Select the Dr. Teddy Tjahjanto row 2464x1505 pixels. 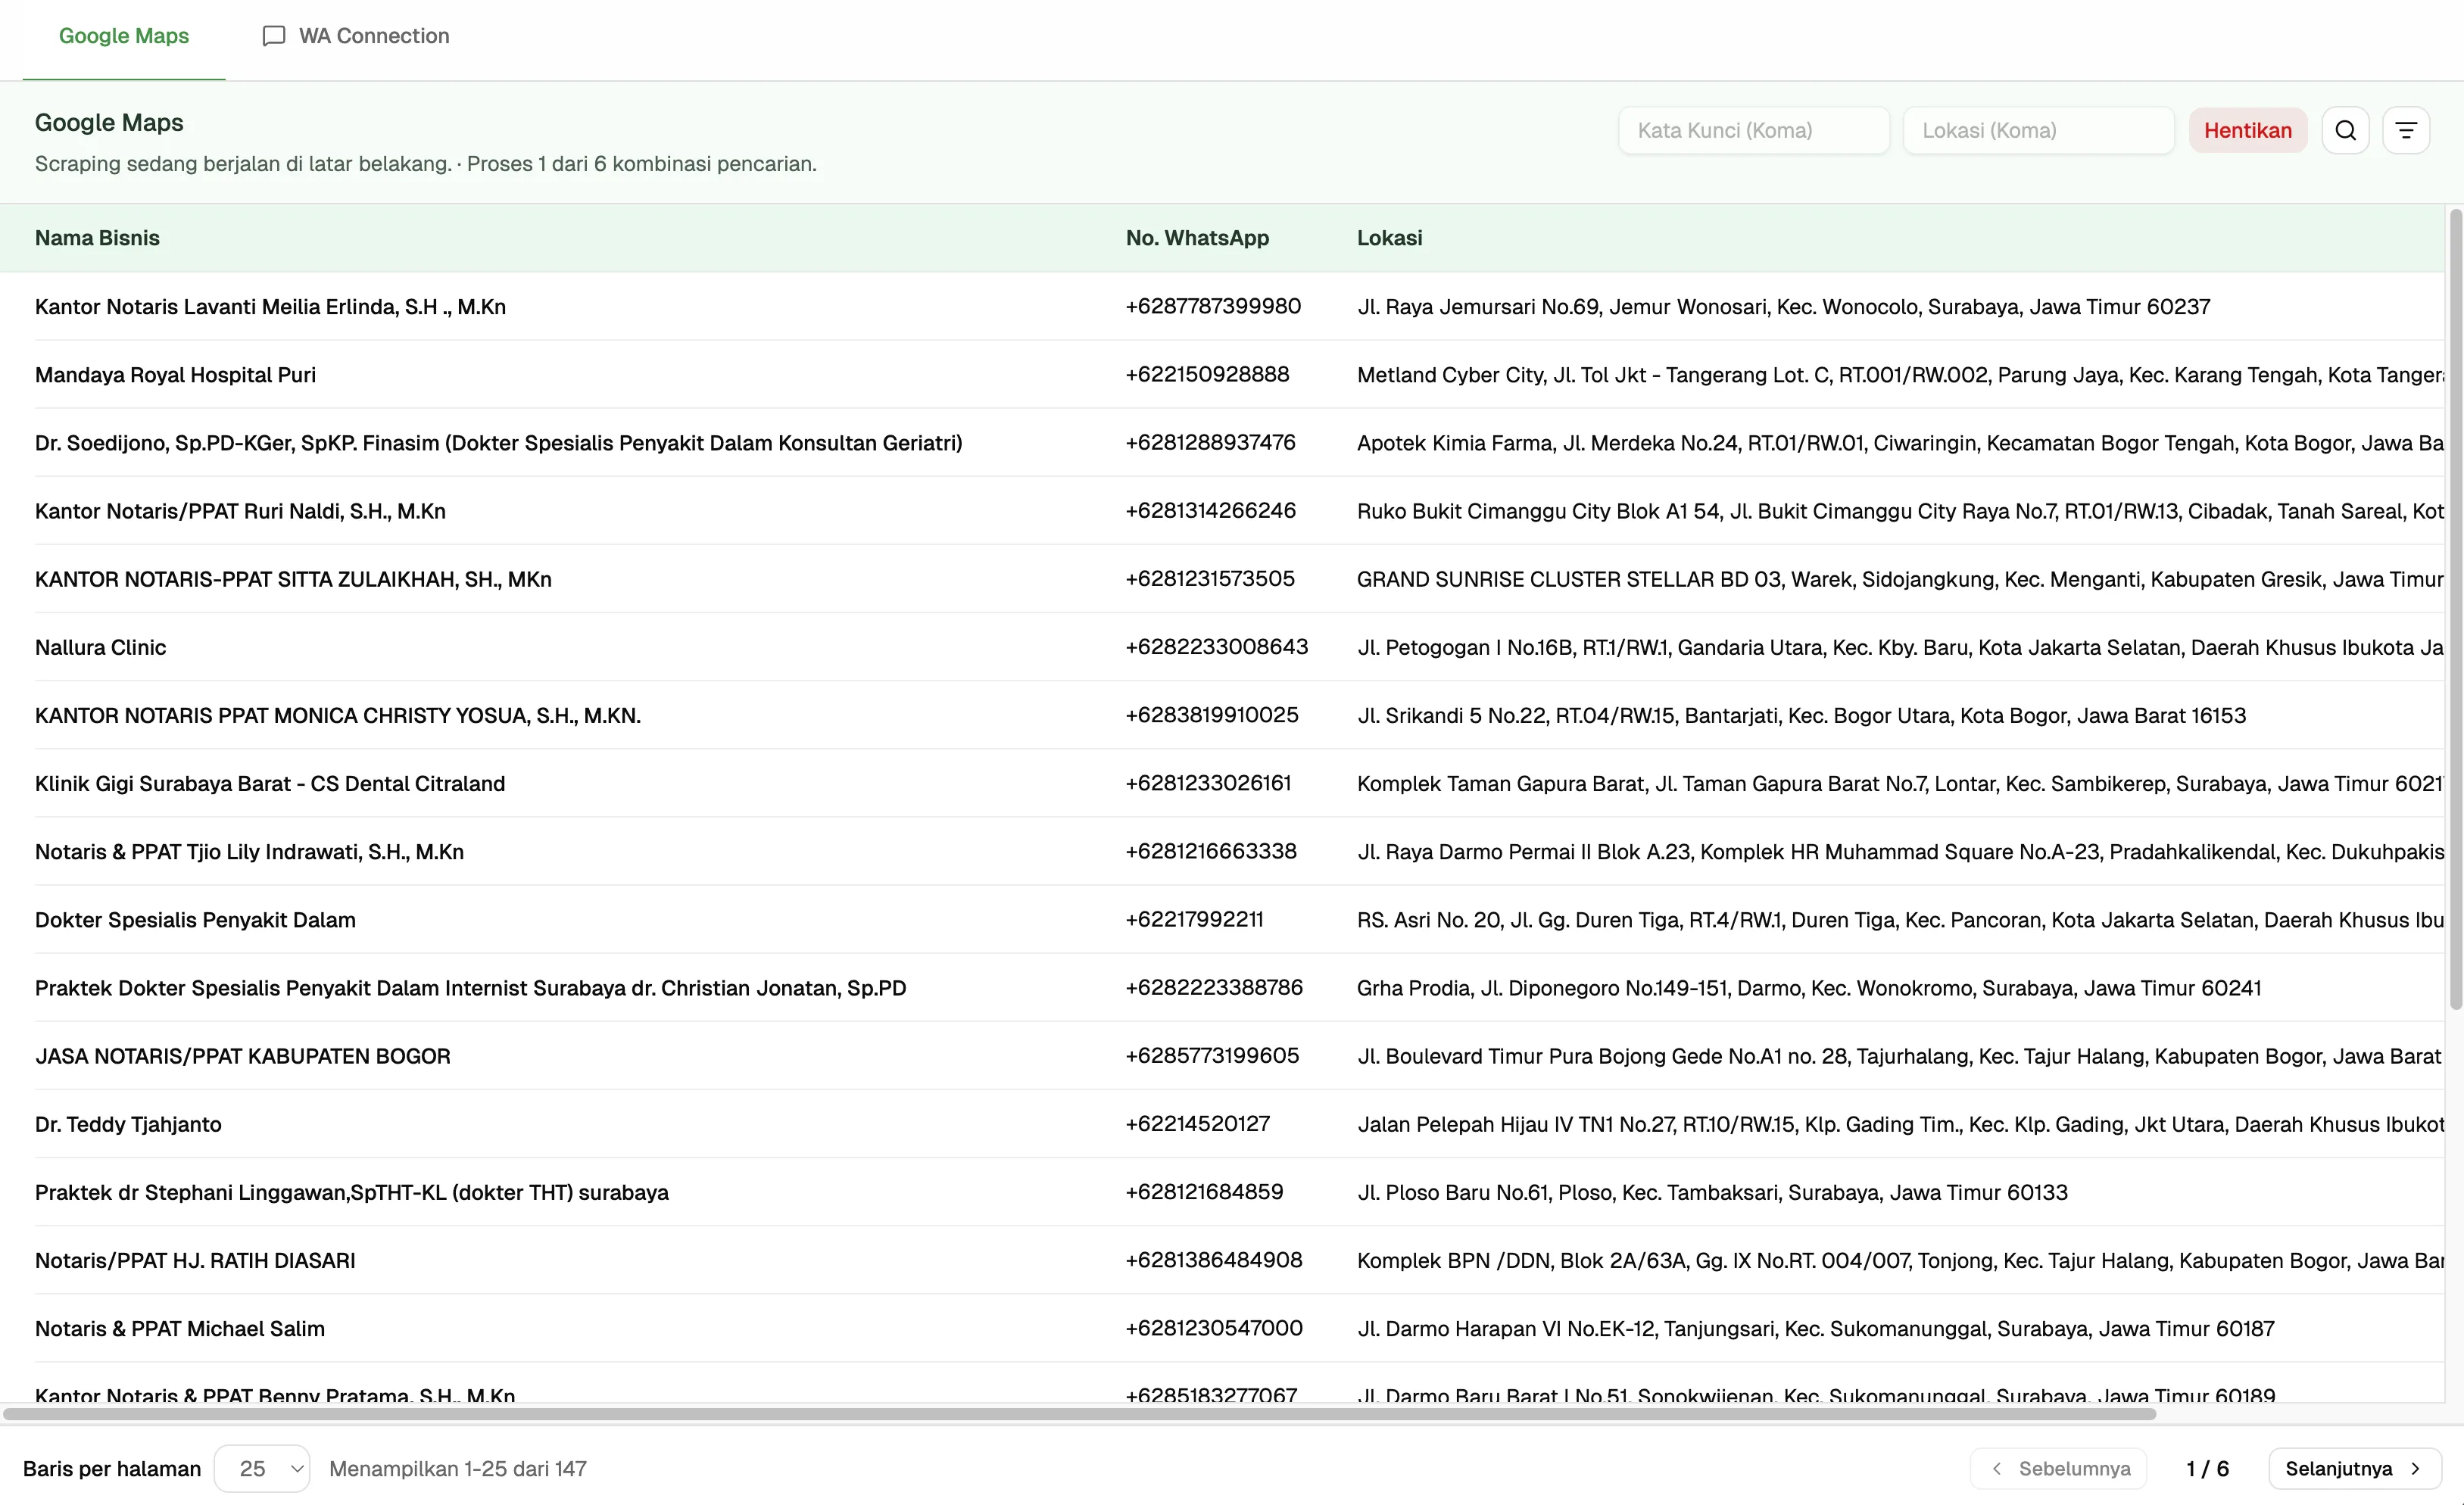[x=1222, y=1124]
